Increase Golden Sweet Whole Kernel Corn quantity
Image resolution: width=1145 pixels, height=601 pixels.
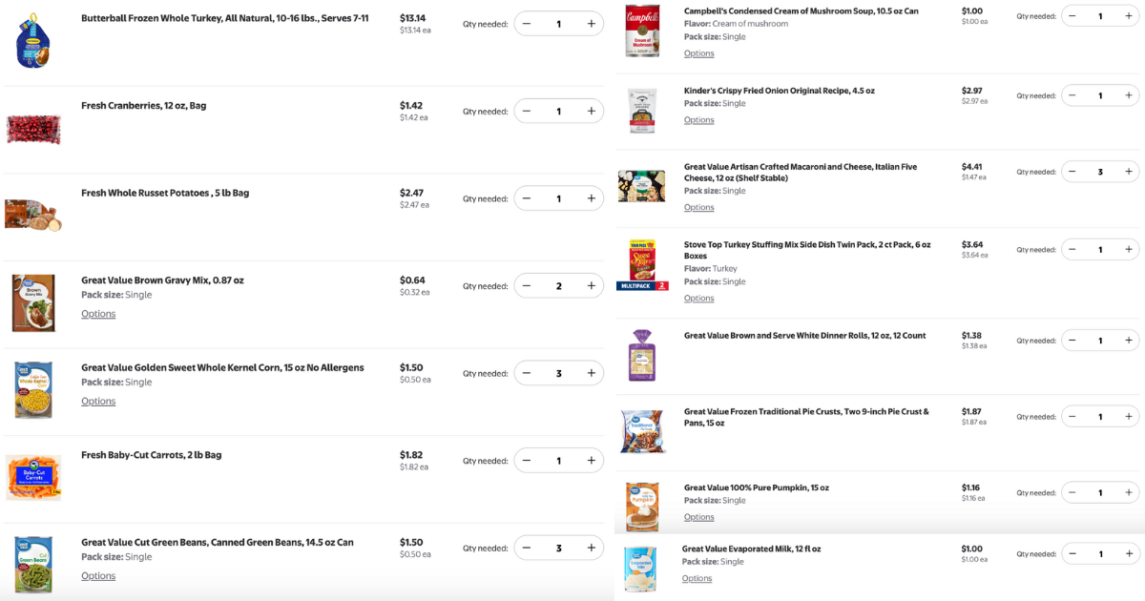pos(591,373)
